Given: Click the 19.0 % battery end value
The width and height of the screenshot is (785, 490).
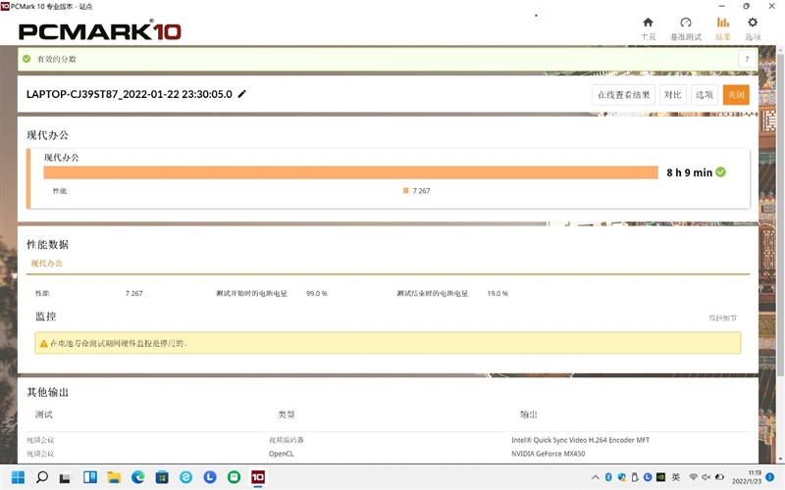Looking at the screenshot, I should [x=497, y=293].
